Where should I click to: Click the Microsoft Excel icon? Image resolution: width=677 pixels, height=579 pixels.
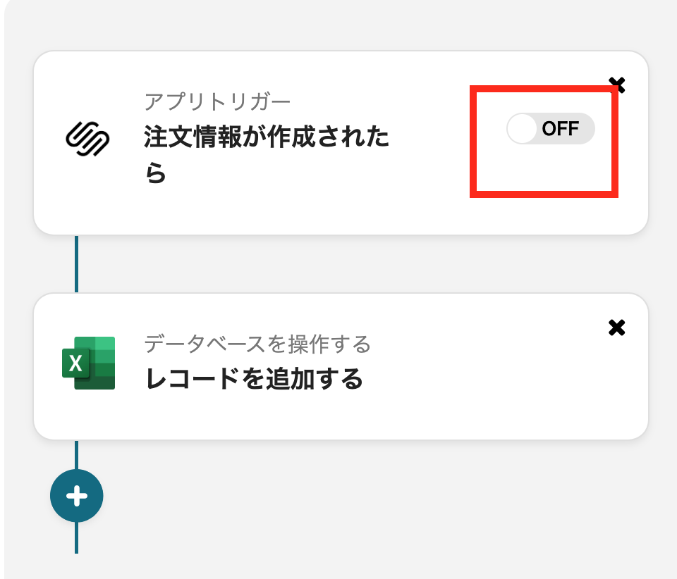88,363
